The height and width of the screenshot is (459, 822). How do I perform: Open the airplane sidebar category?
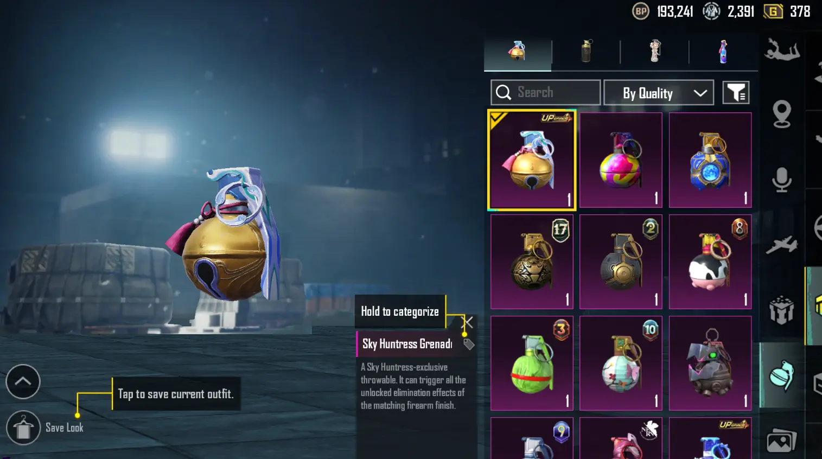(x=782, y=245)
